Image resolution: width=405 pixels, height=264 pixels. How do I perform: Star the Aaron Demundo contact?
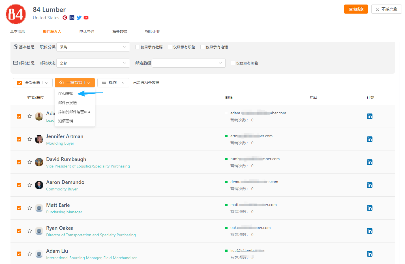pos(30,185)
